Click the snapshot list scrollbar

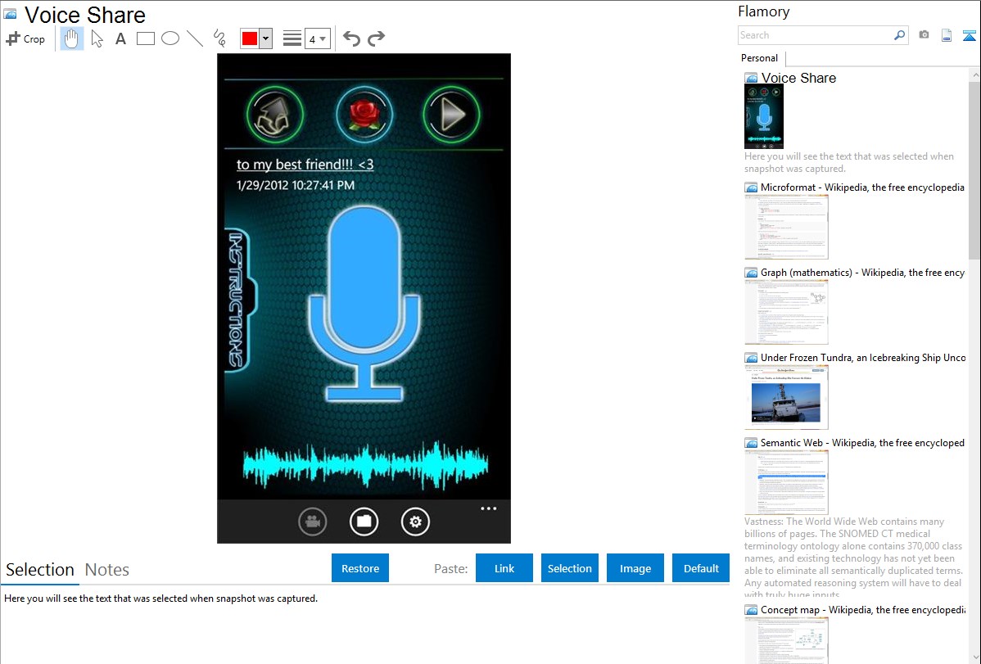click(x=974, y=169)
